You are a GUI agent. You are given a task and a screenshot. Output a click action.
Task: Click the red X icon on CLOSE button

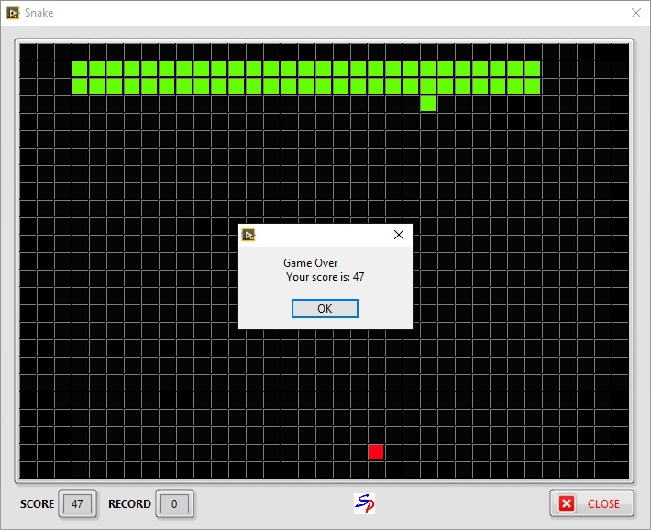[x=568, y=503]
